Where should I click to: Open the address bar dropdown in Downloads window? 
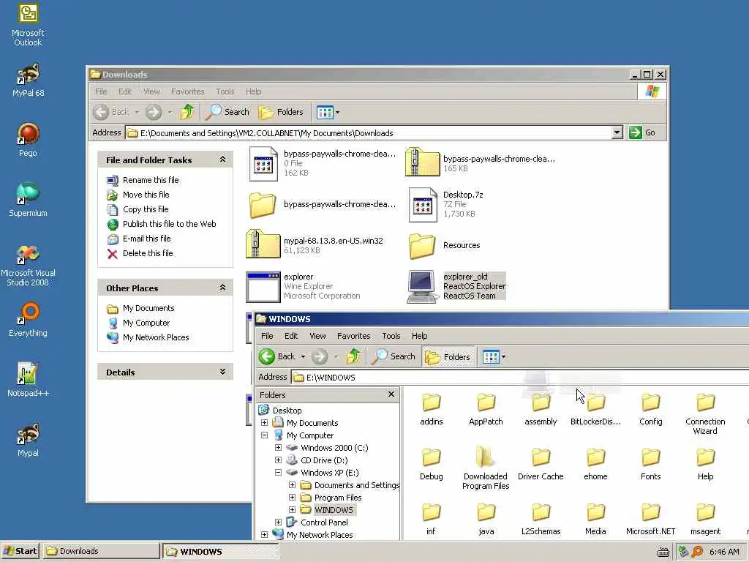tap(617, 133)
